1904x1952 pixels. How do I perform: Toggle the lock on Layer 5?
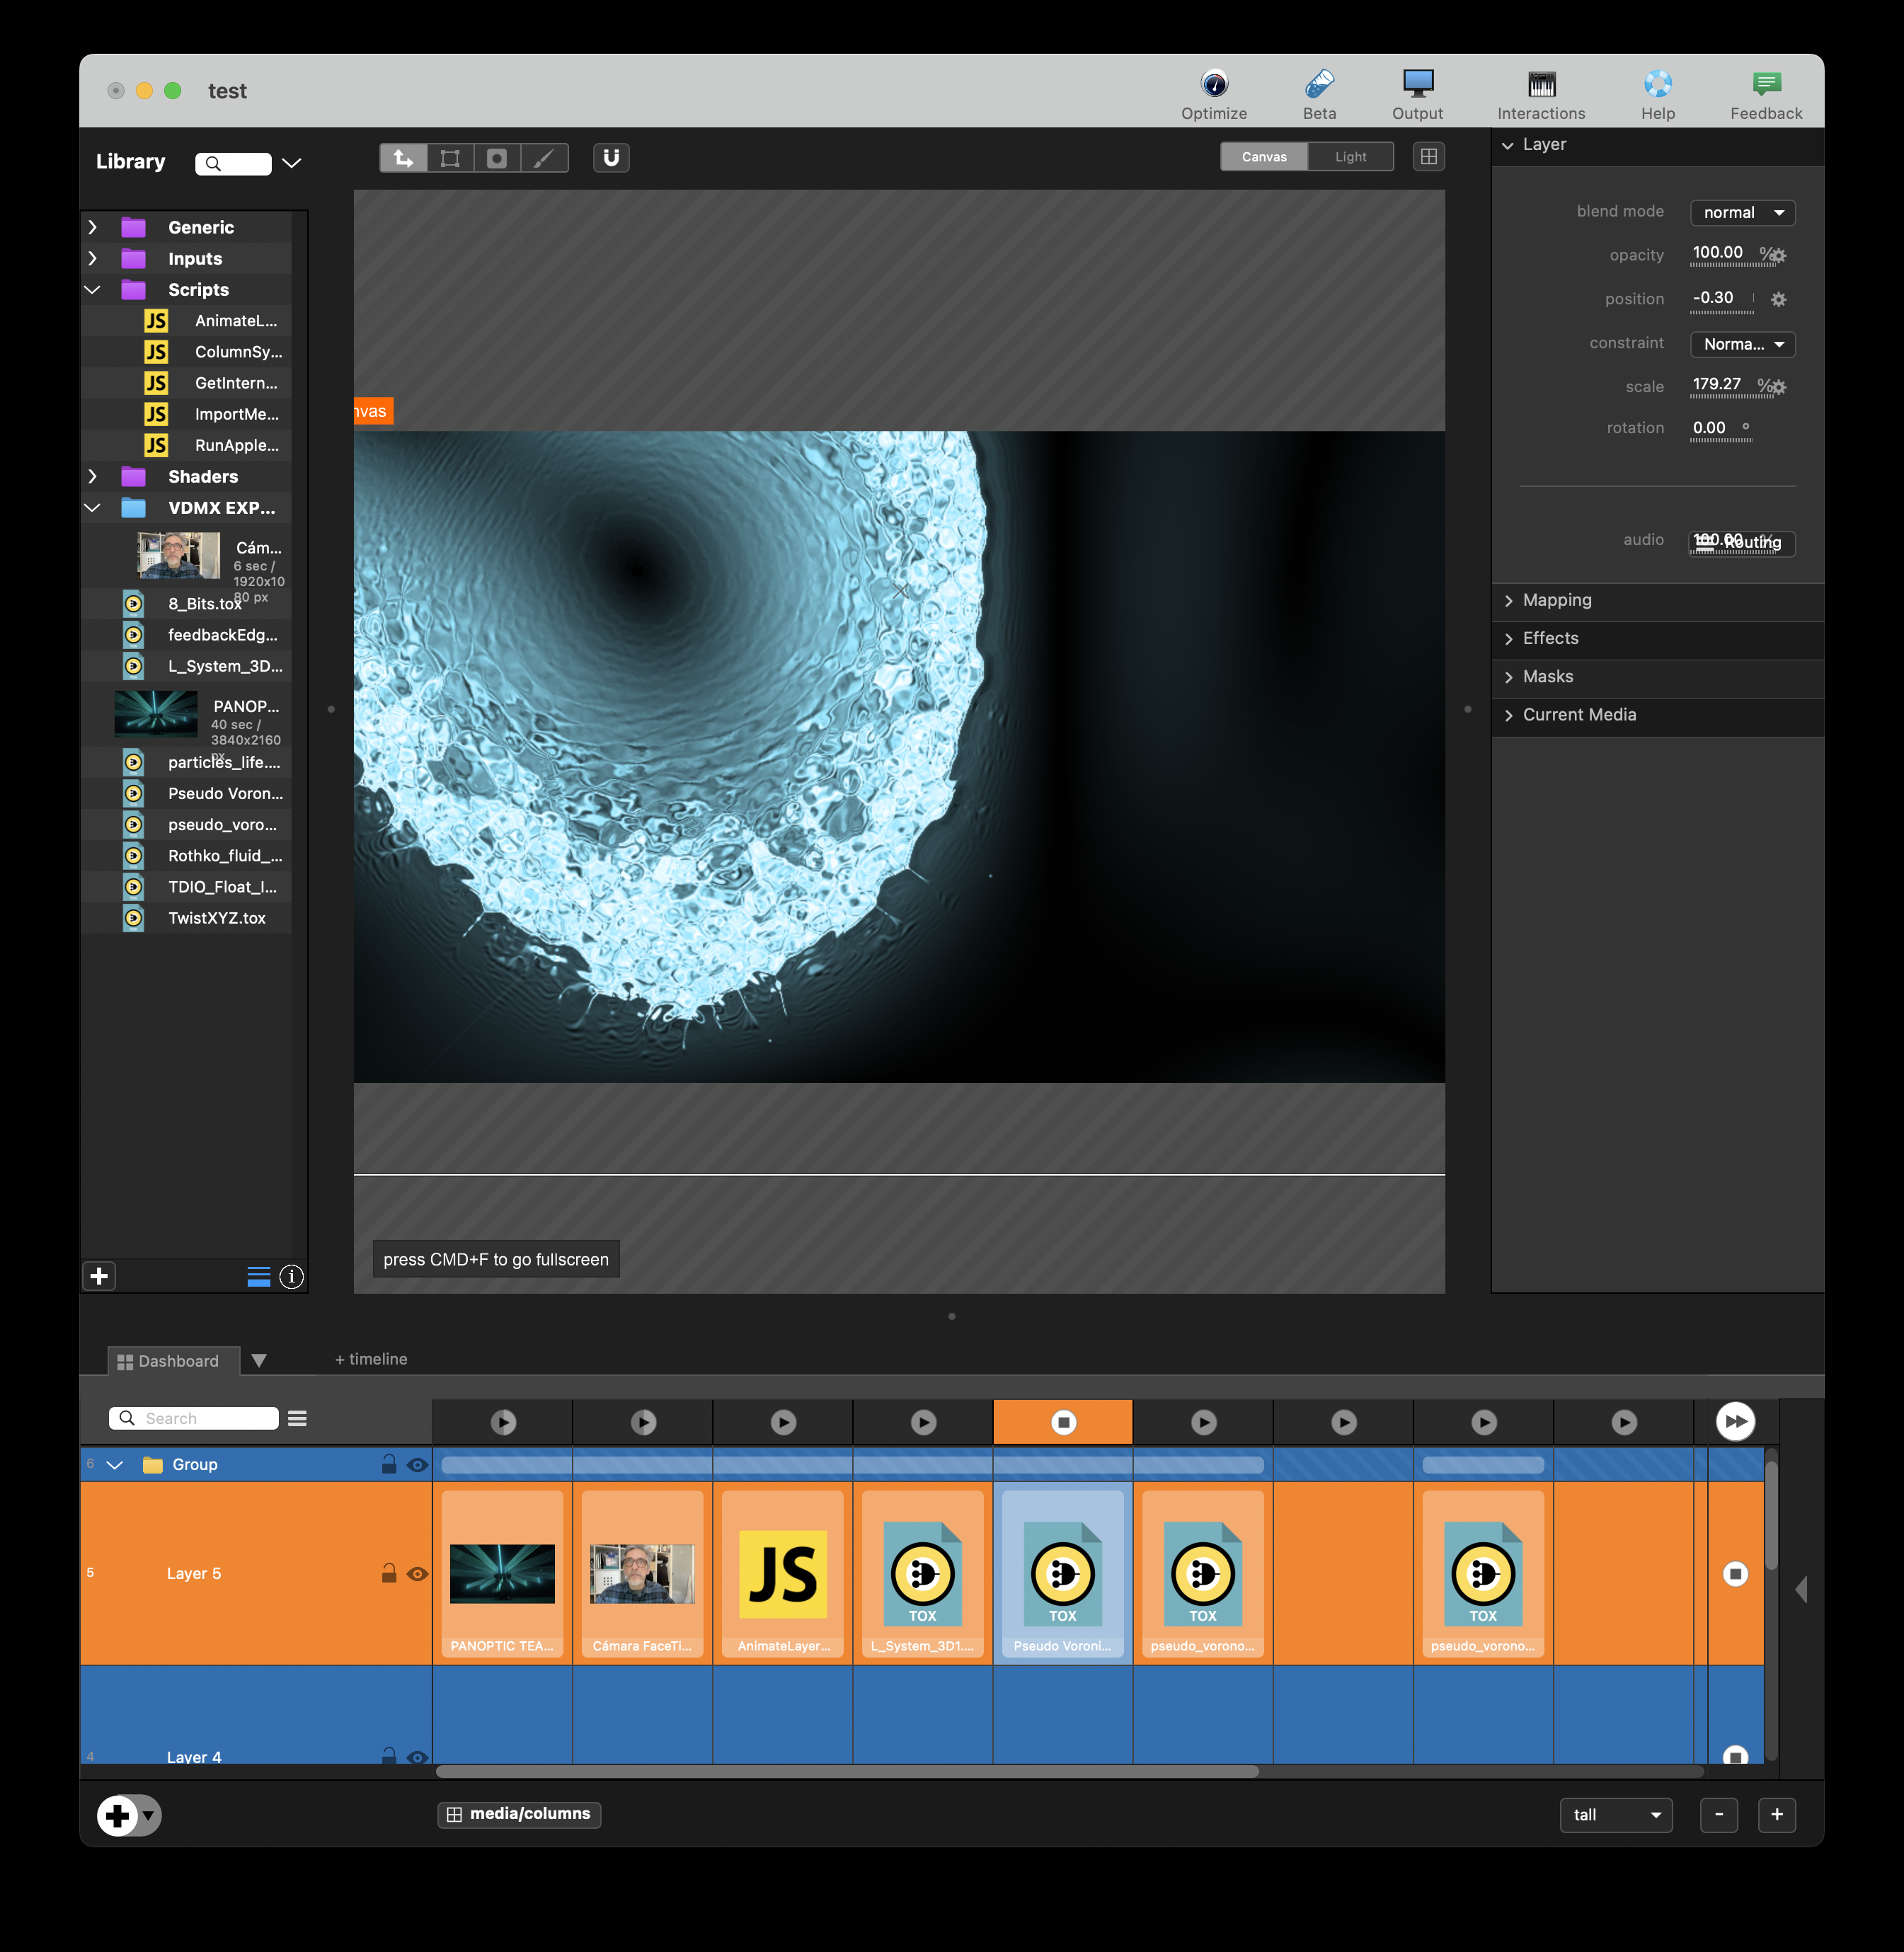point(389,1573)
